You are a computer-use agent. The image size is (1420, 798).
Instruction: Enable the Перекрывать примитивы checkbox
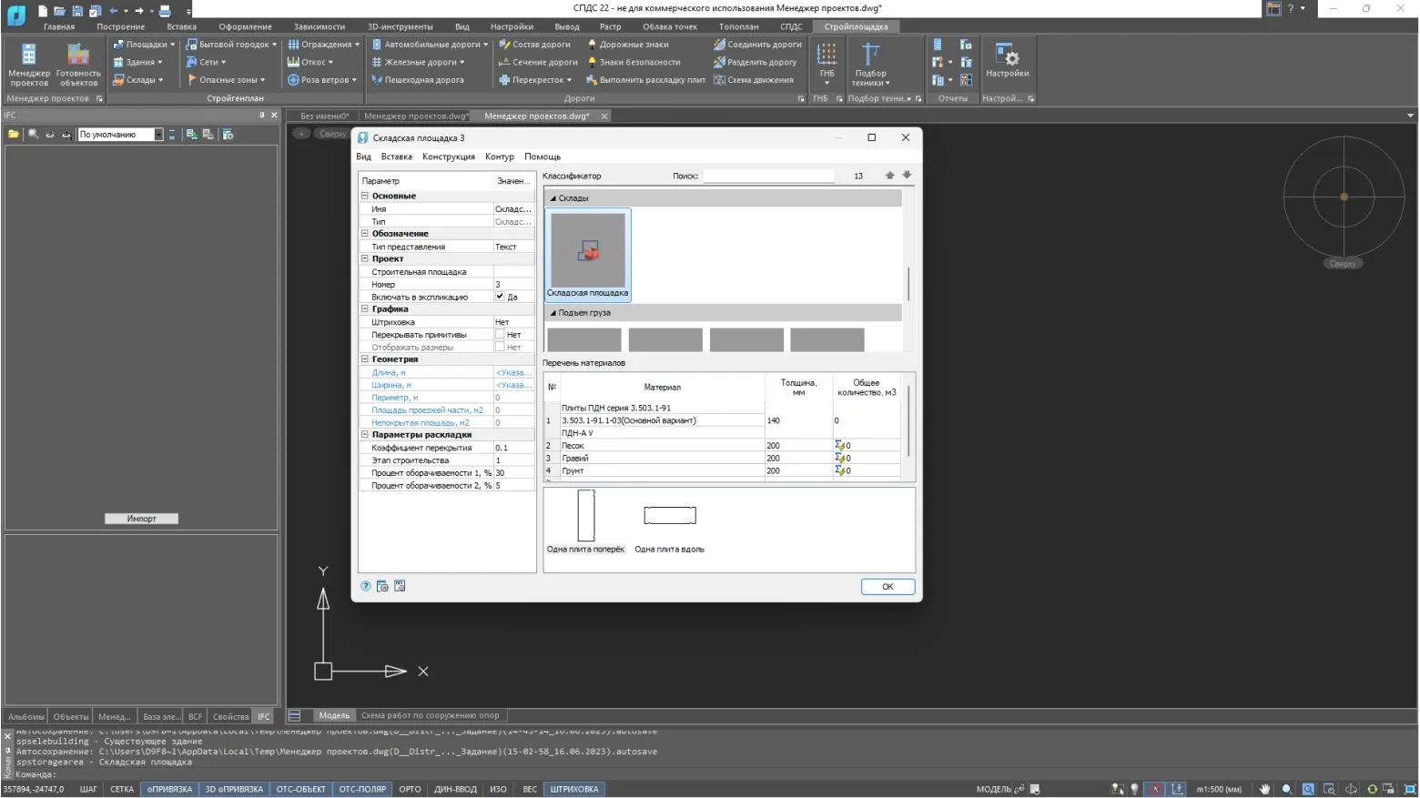500,335
